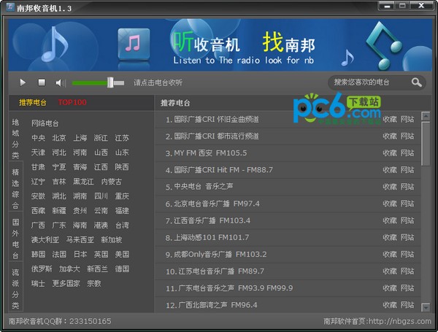The height and width of the screenshot is (332, 438).
Task: Open the 更多国家 list
Action: click(x=66, y=283)
